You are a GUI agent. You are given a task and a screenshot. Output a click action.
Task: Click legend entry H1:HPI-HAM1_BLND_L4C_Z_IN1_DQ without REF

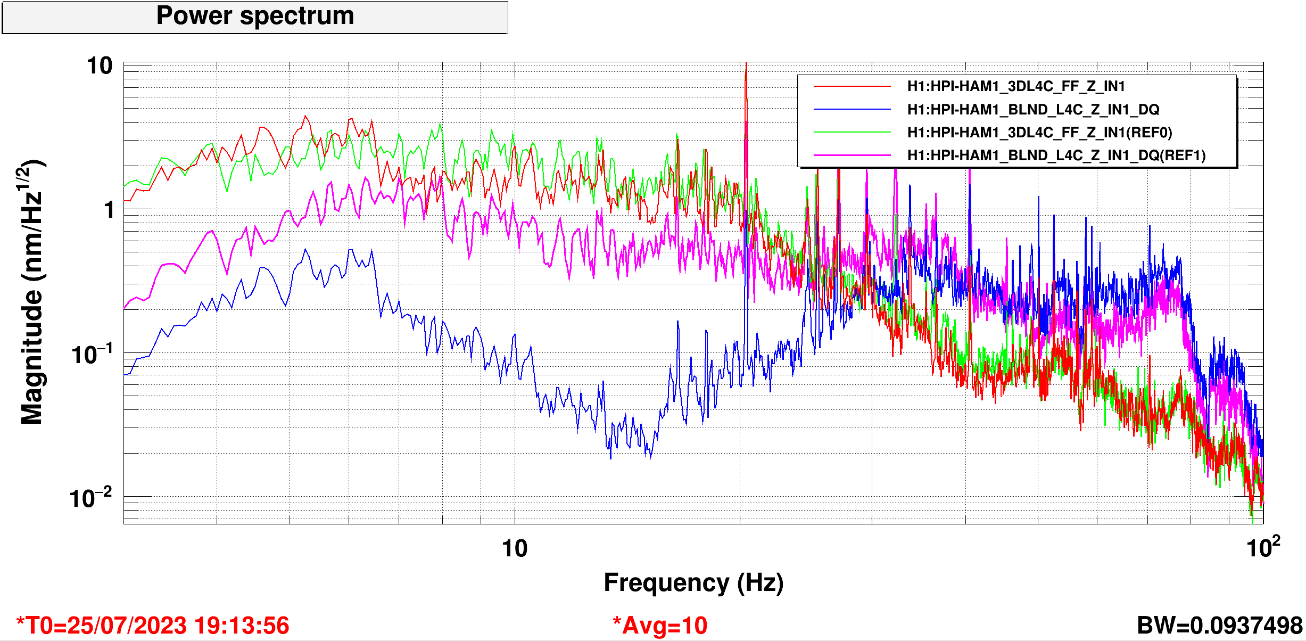coord(1033,110)
